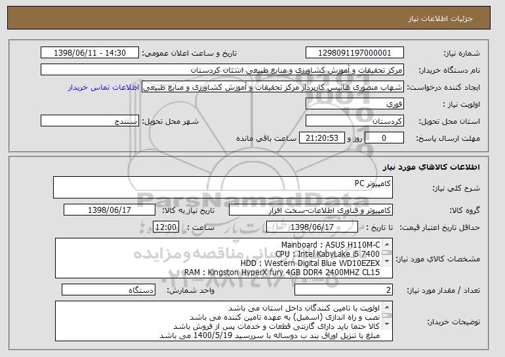This screenshot has height=357, width=505.
Task: Click the label مشخصات كالاي مورد نياز
Action: coord(437,259)
